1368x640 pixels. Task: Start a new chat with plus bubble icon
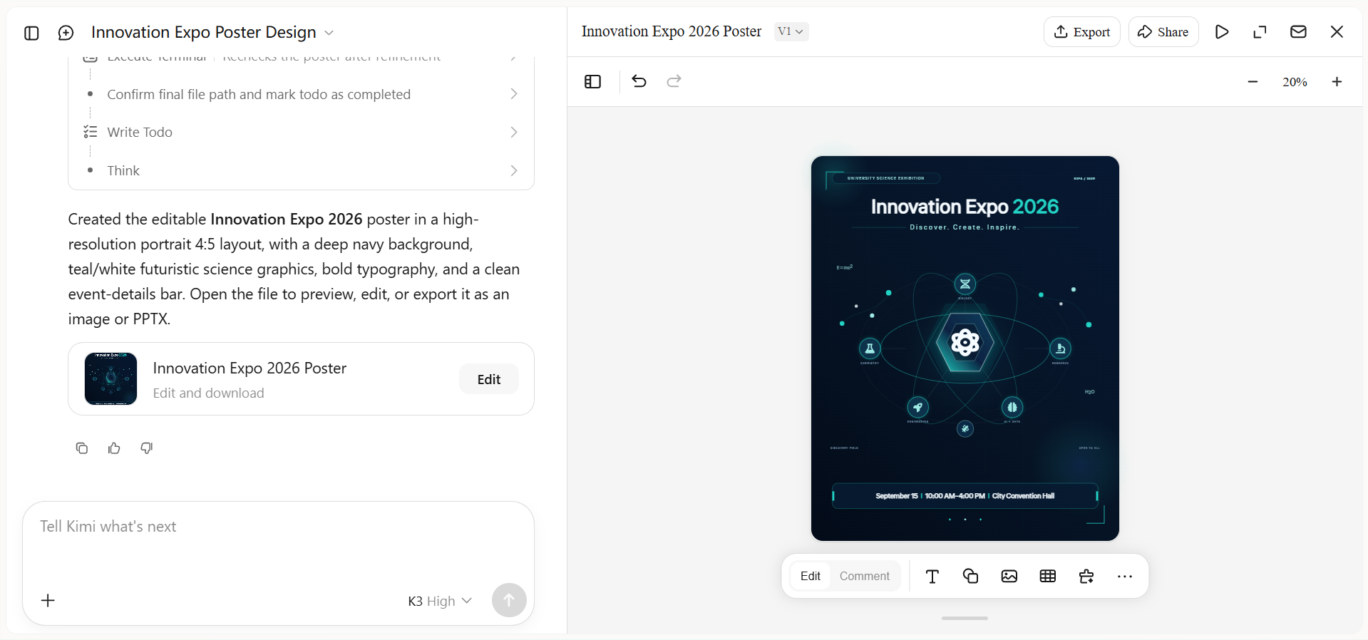coord(66,33)
